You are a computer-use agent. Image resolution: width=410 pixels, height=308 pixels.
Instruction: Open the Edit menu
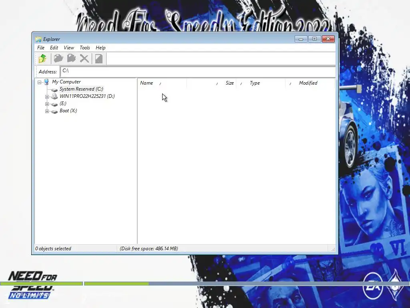tap(54, 48)
